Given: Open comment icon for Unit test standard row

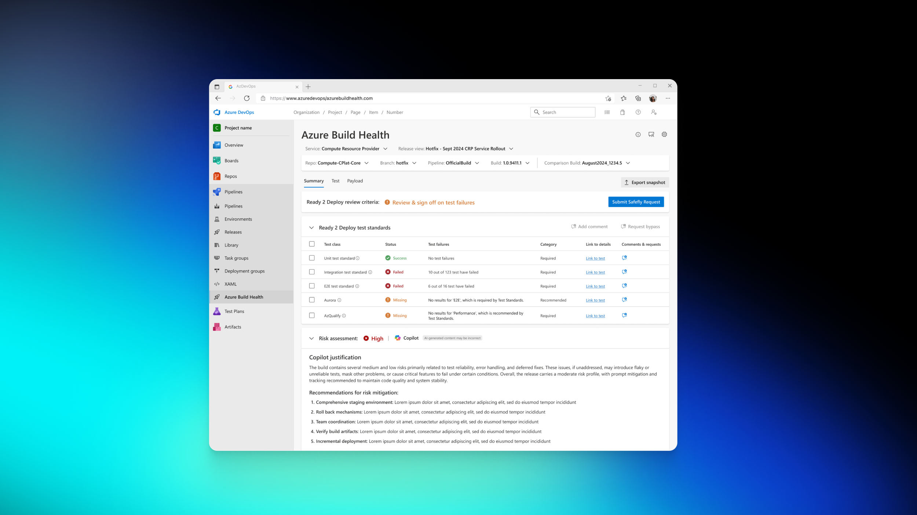Looking at the screenshot, I should click(624, 258).
